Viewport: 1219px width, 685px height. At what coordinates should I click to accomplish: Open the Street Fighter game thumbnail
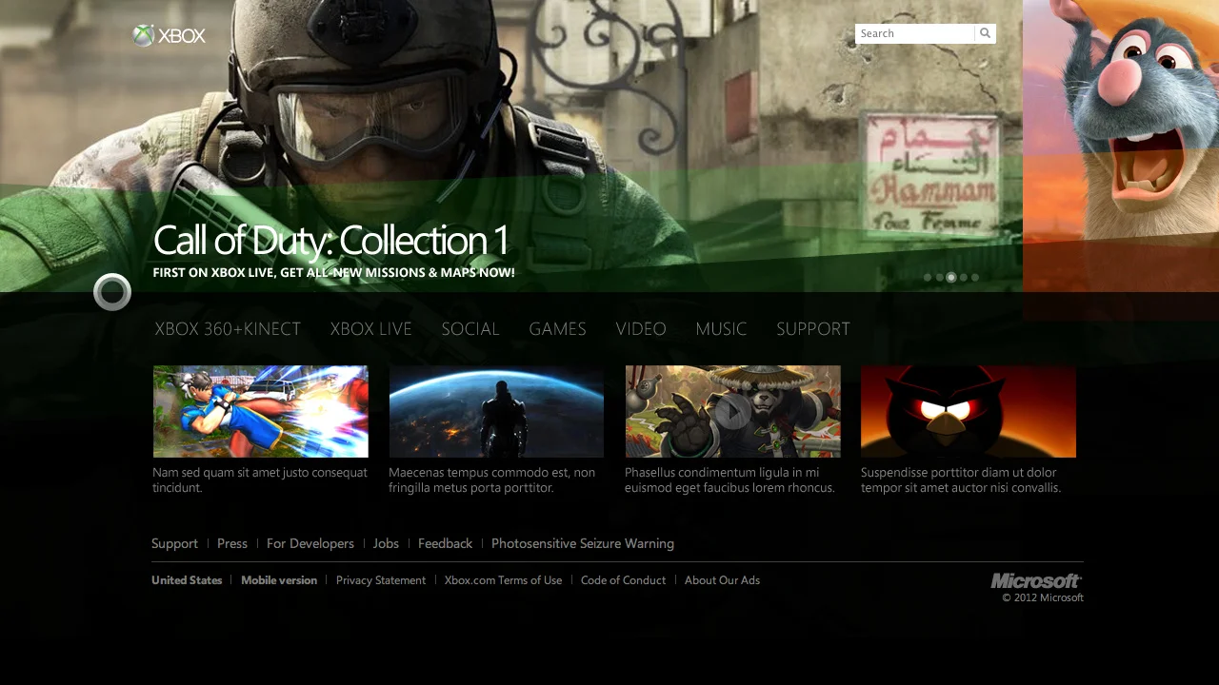point(261,412)
